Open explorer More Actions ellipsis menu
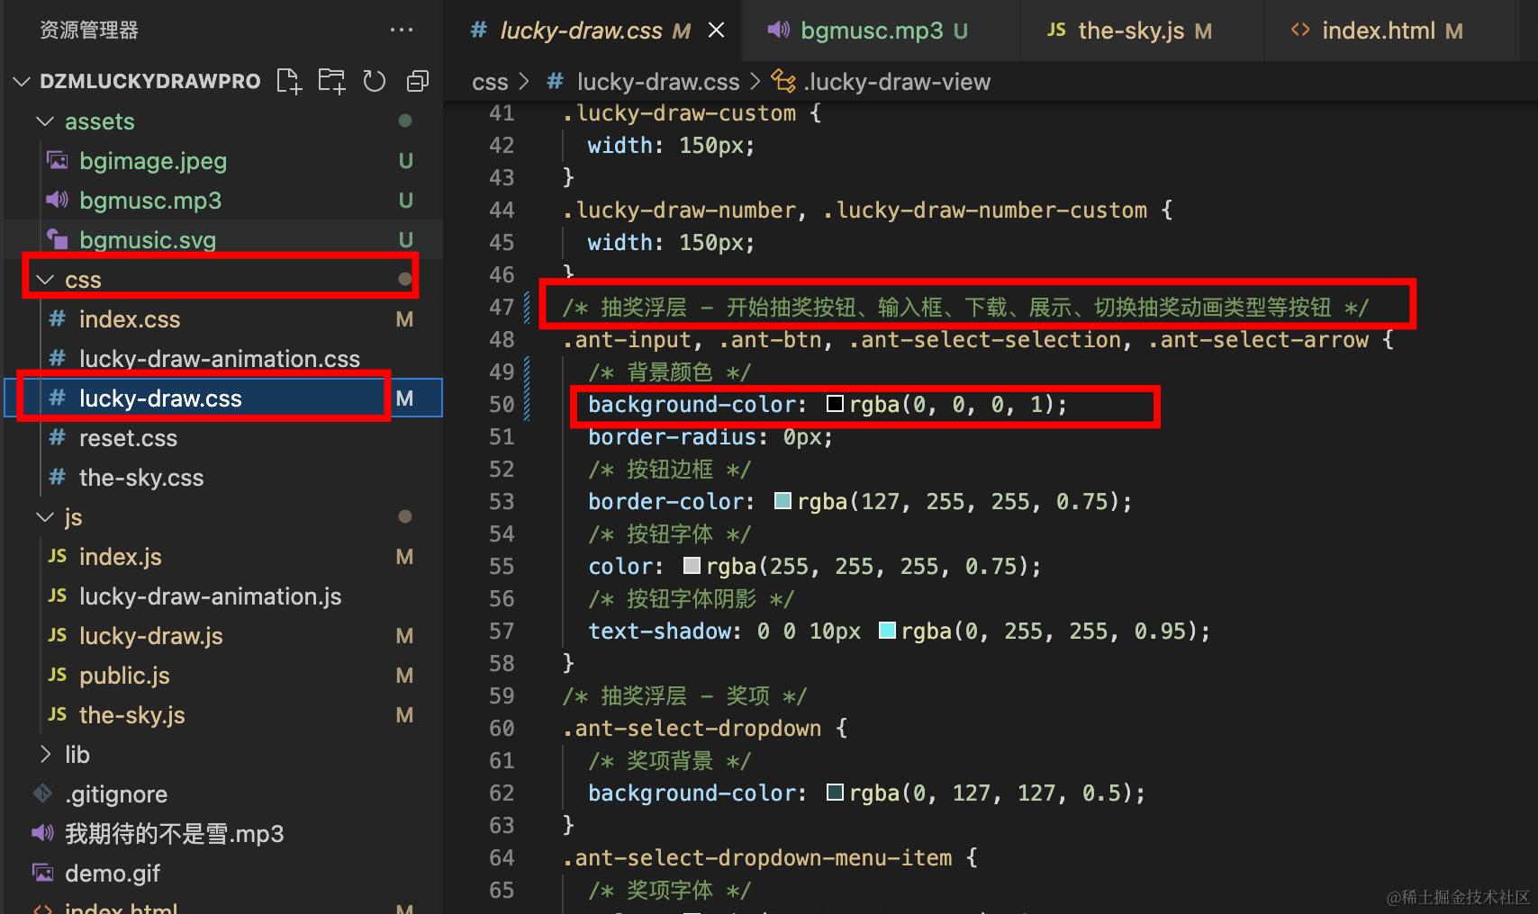The image size is (1538, 914). (x=402, y=30)
